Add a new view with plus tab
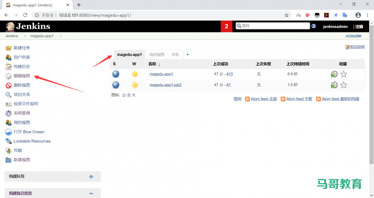 pos(187,55)
